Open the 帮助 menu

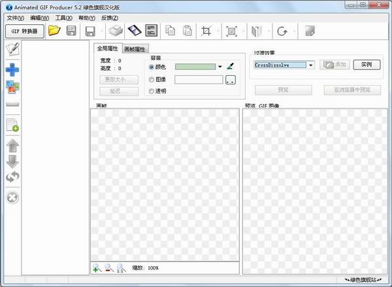point(87,18)
